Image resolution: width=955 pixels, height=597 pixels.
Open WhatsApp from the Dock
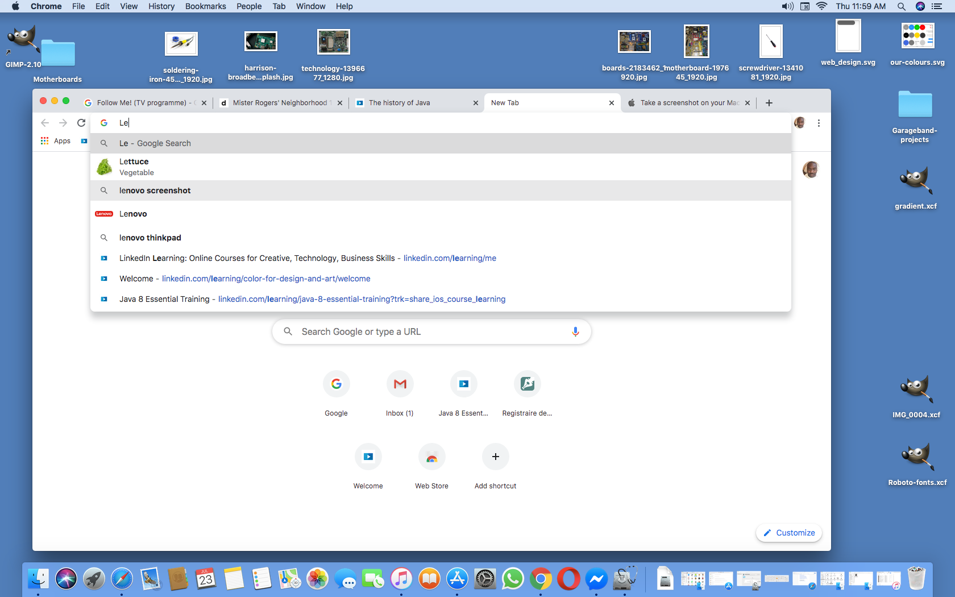(513, 579)
